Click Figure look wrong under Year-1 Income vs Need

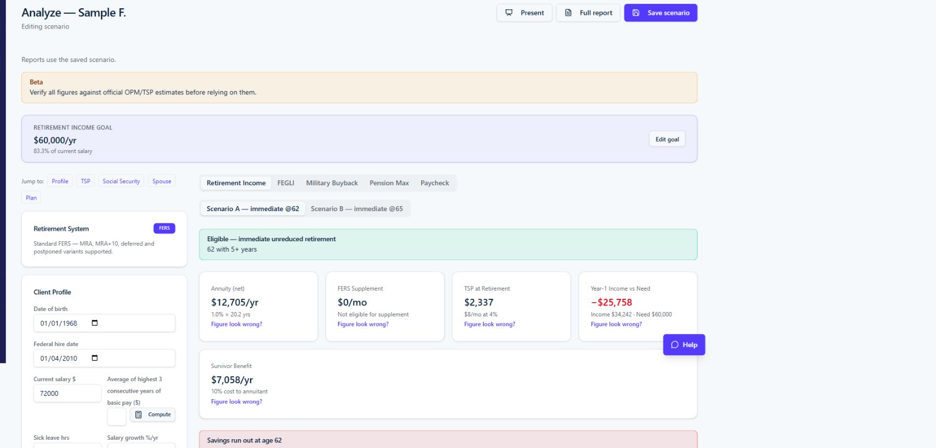(616, 324)
